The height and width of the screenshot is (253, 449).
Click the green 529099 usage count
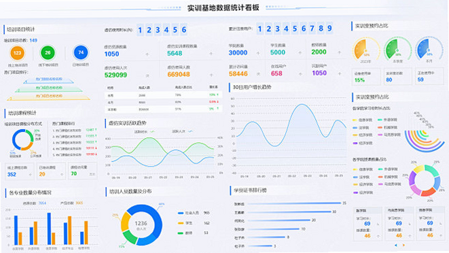pos(115,75)
